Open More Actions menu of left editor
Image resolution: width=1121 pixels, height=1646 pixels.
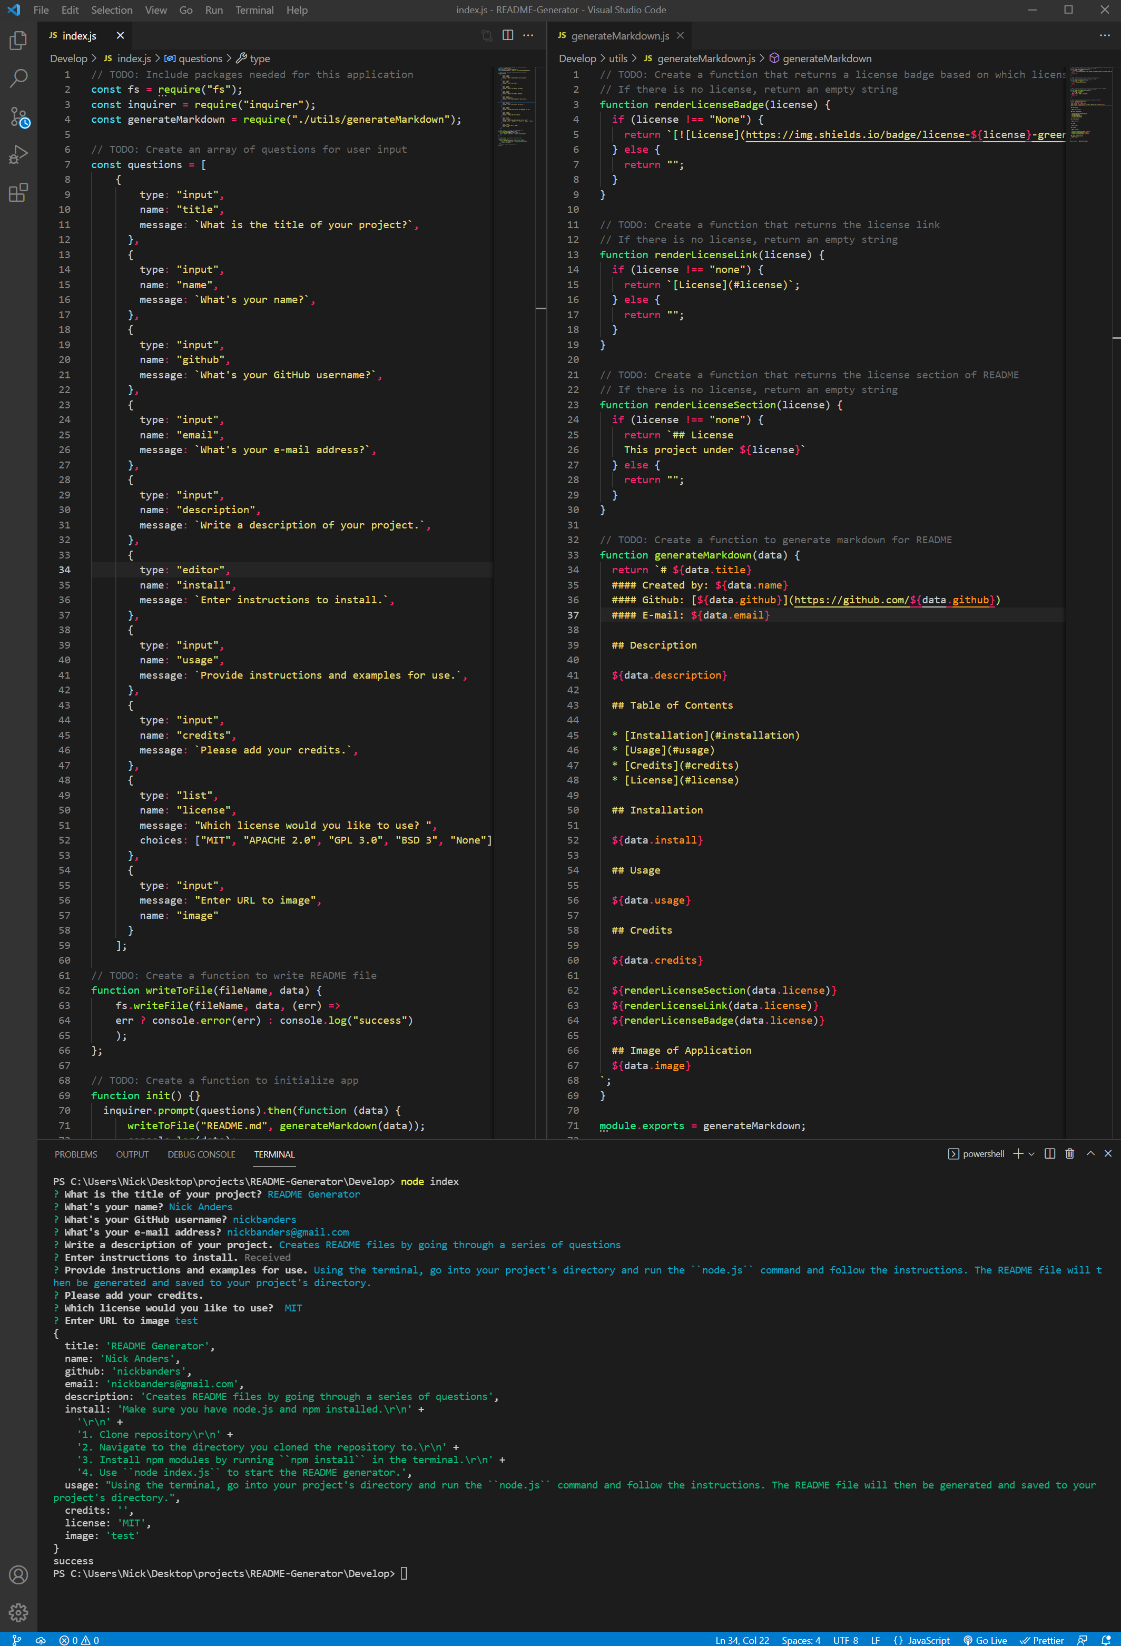tap(528, 35)
